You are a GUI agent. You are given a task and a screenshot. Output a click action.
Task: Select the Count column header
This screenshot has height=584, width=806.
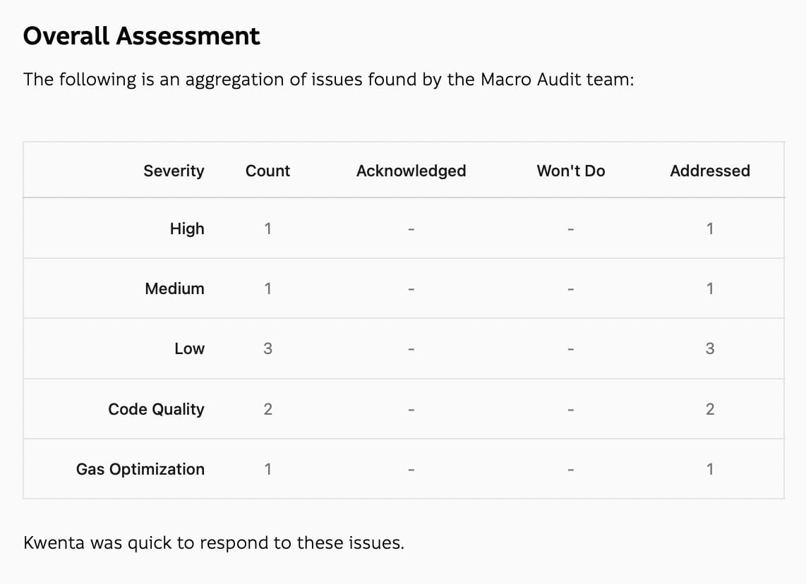click(267, 171)
